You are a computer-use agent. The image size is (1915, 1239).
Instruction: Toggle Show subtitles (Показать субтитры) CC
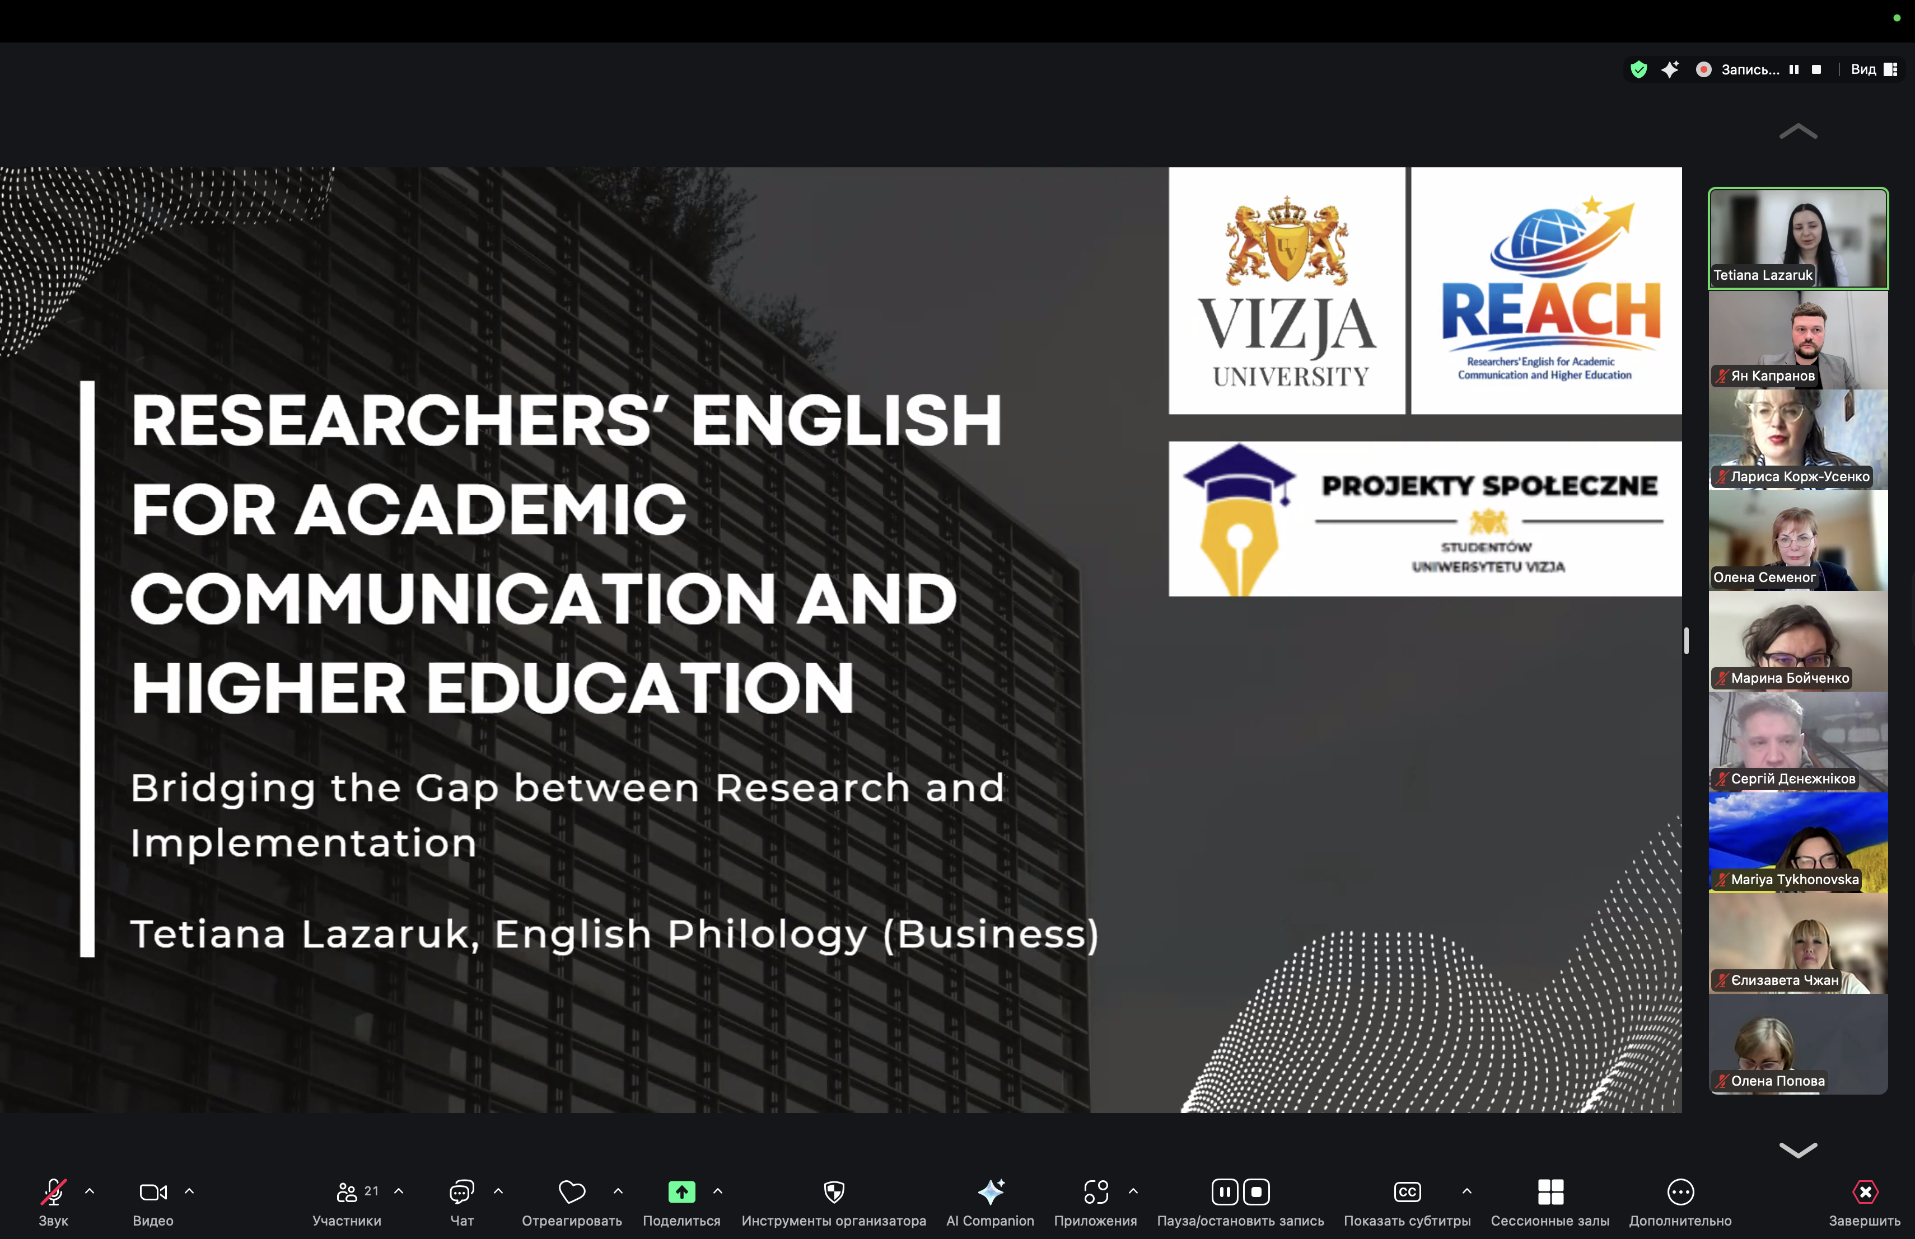[1407, 1191]
